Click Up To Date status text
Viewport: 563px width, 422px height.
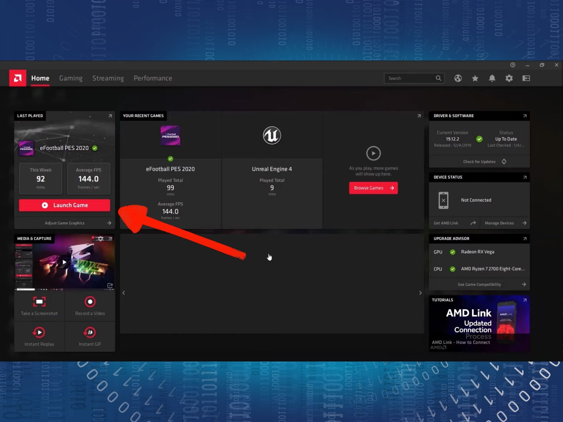pyautogui.click(x=506, y=139)
